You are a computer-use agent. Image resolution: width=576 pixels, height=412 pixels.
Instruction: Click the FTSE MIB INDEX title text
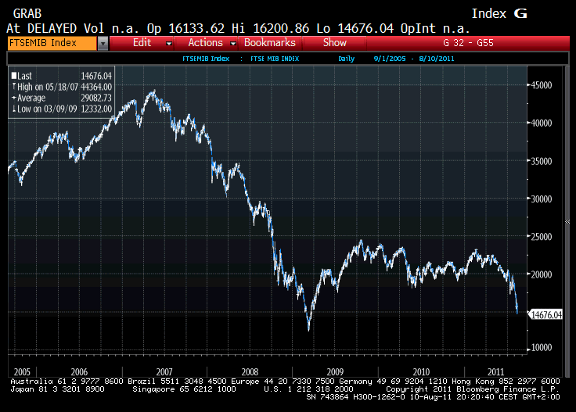click(x=275, y=59)
